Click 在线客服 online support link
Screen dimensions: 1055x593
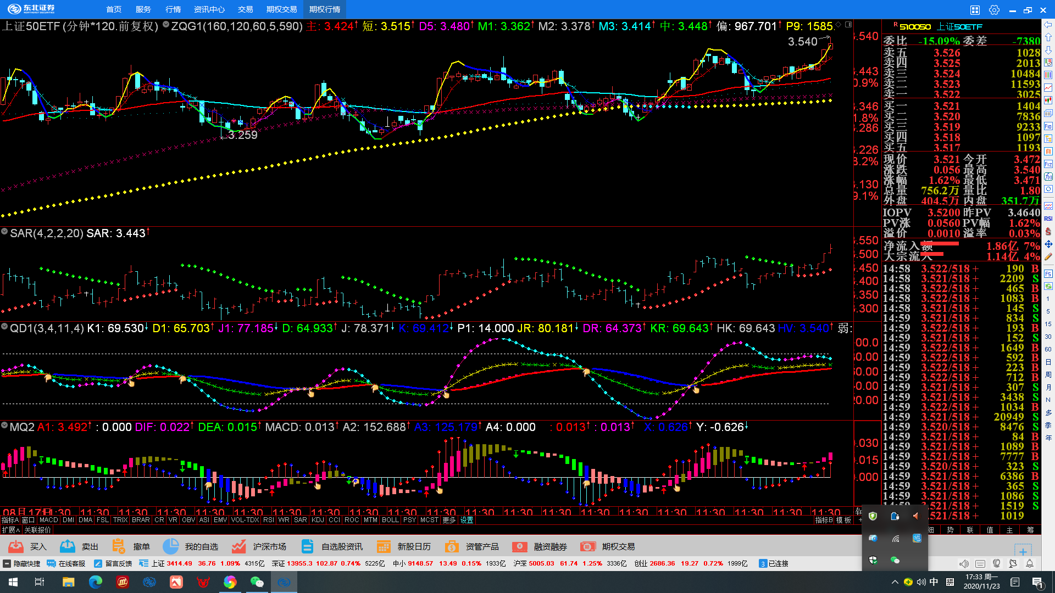66,563
